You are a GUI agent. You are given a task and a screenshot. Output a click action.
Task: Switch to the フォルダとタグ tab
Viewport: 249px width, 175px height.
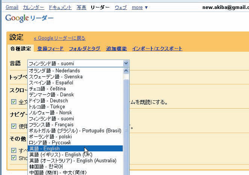tap(85, 48)
